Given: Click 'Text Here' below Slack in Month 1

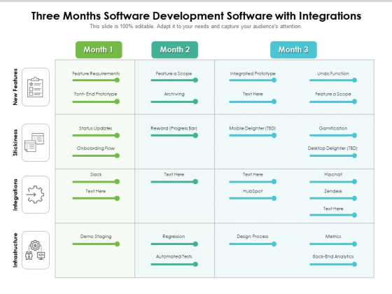Looking at the screenshot, I should (96, 191).
